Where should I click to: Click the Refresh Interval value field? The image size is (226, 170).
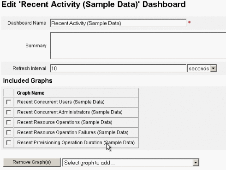[118, 68]
